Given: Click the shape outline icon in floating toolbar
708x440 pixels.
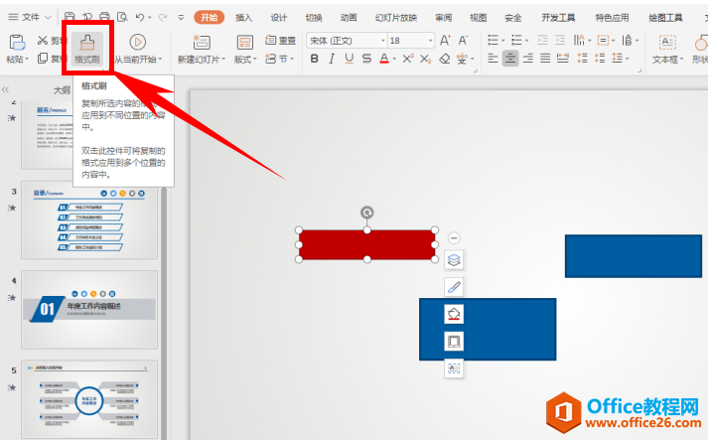Looking at the screenshot, I should (x=454, y=341).
